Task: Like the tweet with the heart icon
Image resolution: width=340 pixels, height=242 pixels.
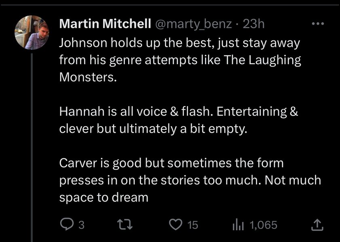Action: 176,225
